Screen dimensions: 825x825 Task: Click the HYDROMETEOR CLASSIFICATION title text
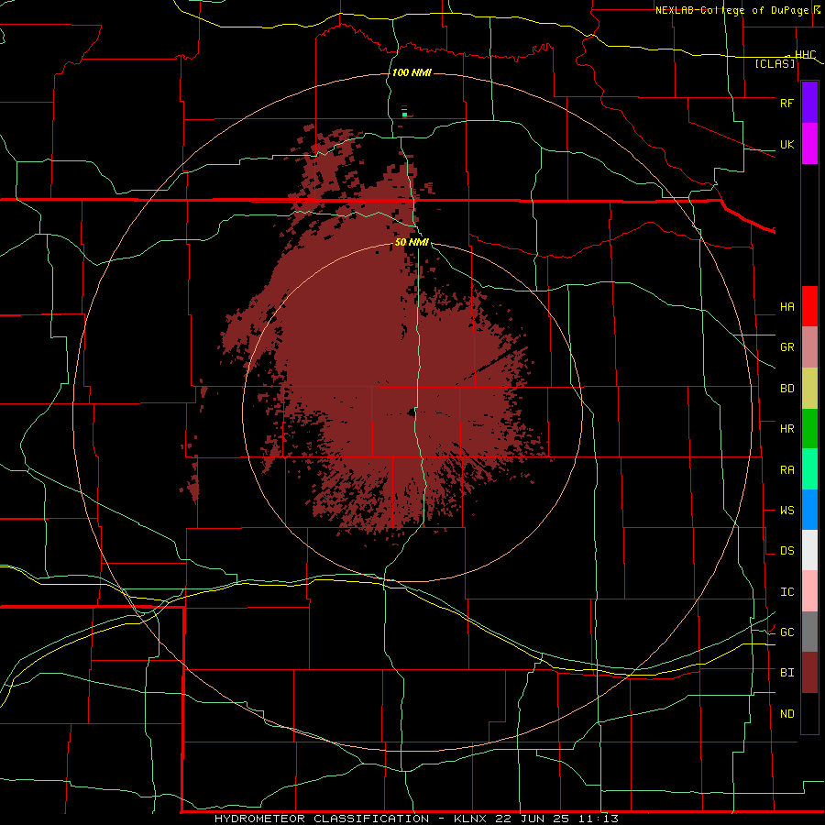(x=322, y=819)
